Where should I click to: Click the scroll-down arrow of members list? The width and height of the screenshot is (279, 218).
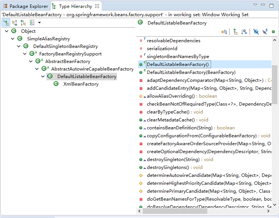(274, 205)
